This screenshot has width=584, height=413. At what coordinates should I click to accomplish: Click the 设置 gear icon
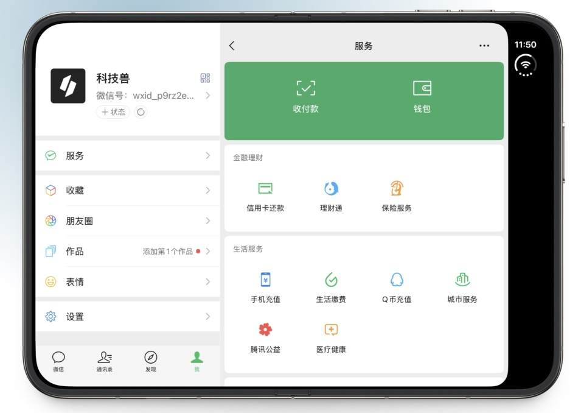click(x=50, y=316)
